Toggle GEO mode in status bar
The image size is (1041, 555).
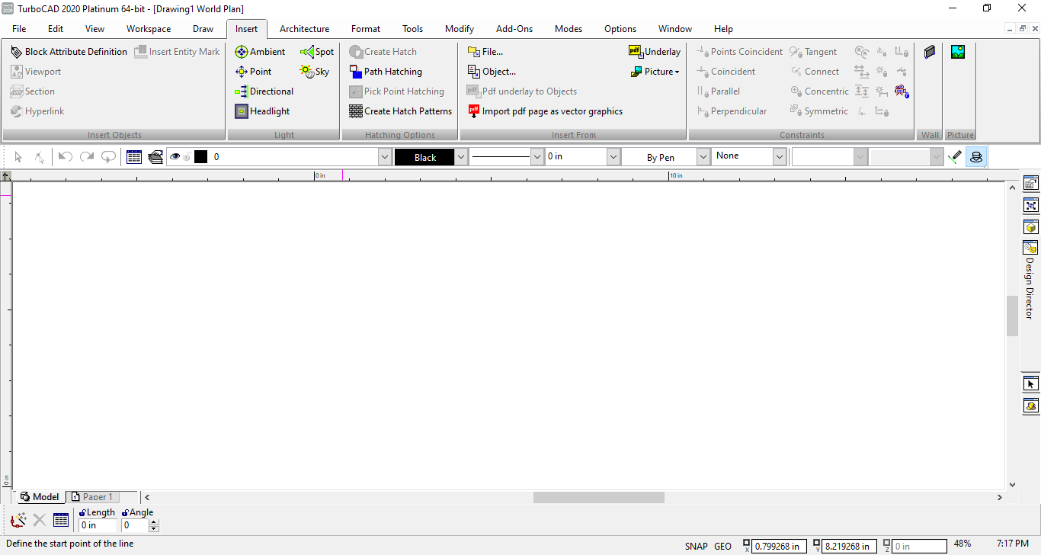[x=722, y=546]
